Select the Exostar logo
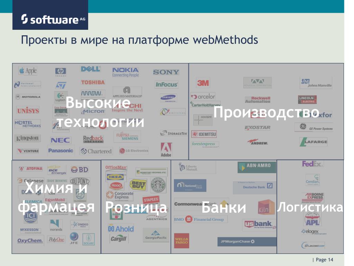 [x=257, y=127]
